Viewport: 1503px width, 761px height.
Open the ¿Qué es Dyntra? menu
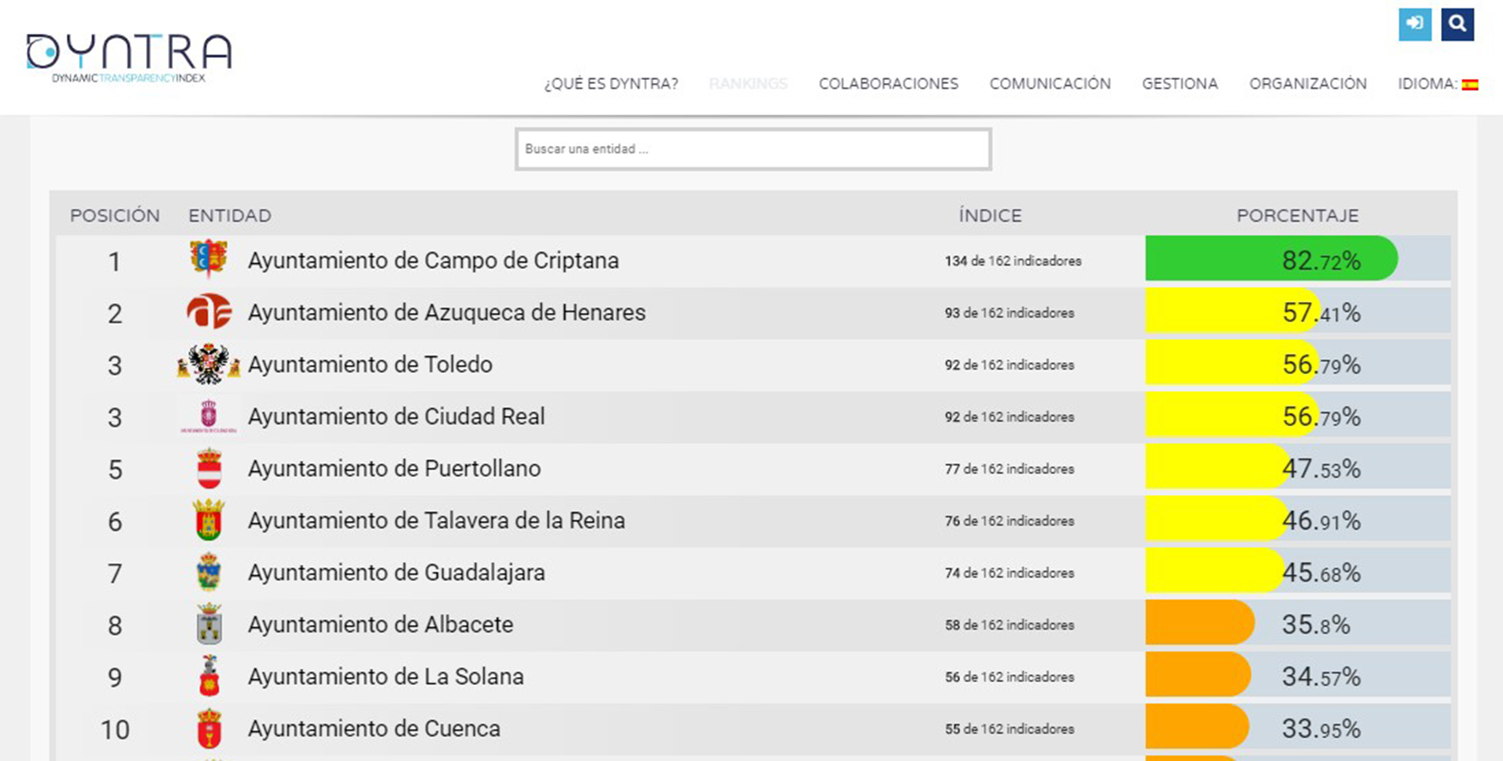[611, 84]
